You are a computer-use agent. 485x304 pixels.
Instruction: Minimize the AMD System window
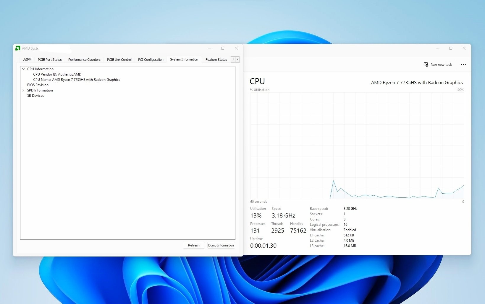(x=209, y=48)
